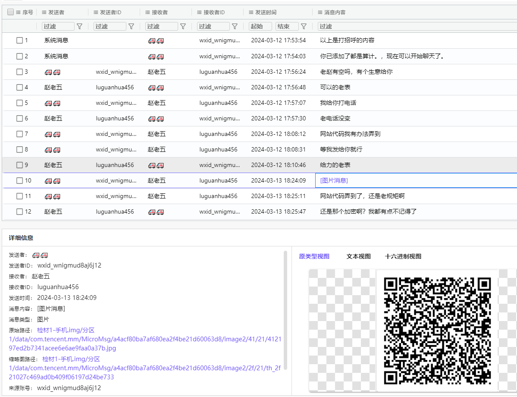Image resolution: width=517 pixels, height=397 pixels.
Task: Click the 起始 start time filter field
Action: (260, 26)
